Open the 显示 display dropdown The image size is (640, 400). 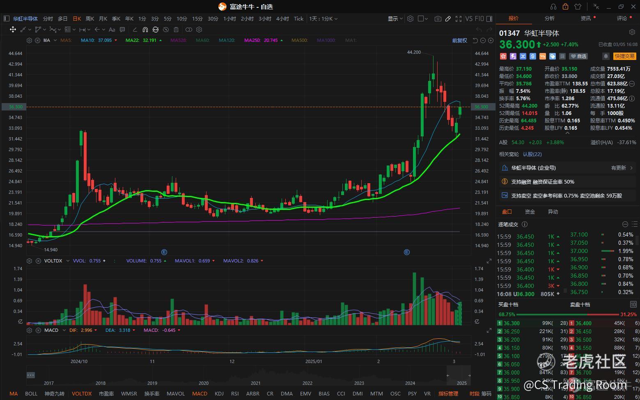pyautogui.click(x=395, y=18)
